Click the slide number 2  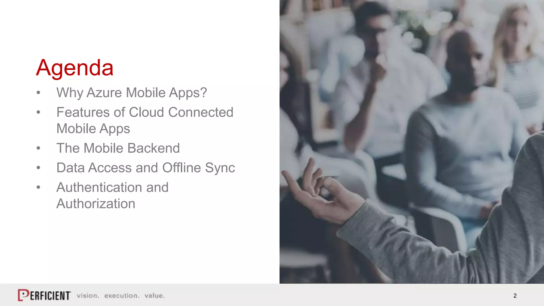click(515, 296)
